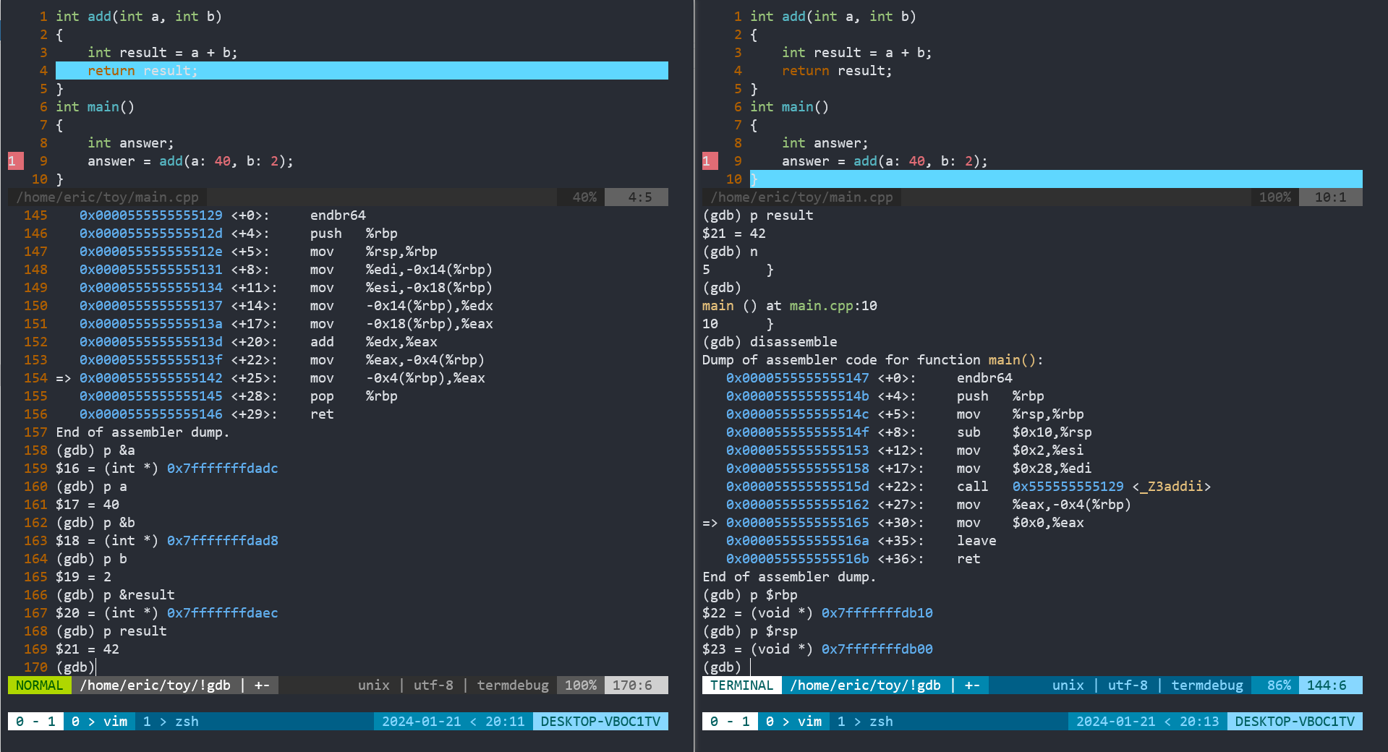Click current instruction arrow at address ...5165
Viewport: 1388px width, 752px height.
coord(710,523)
